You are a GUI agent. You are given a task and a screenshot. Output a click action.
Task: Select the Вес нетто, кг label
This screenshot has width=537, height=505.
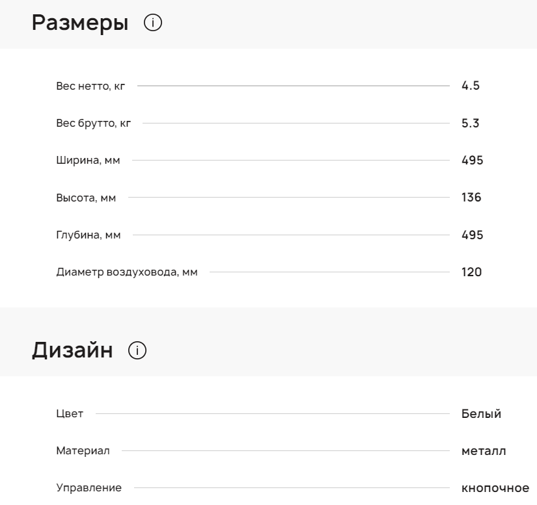click(90, 86)
